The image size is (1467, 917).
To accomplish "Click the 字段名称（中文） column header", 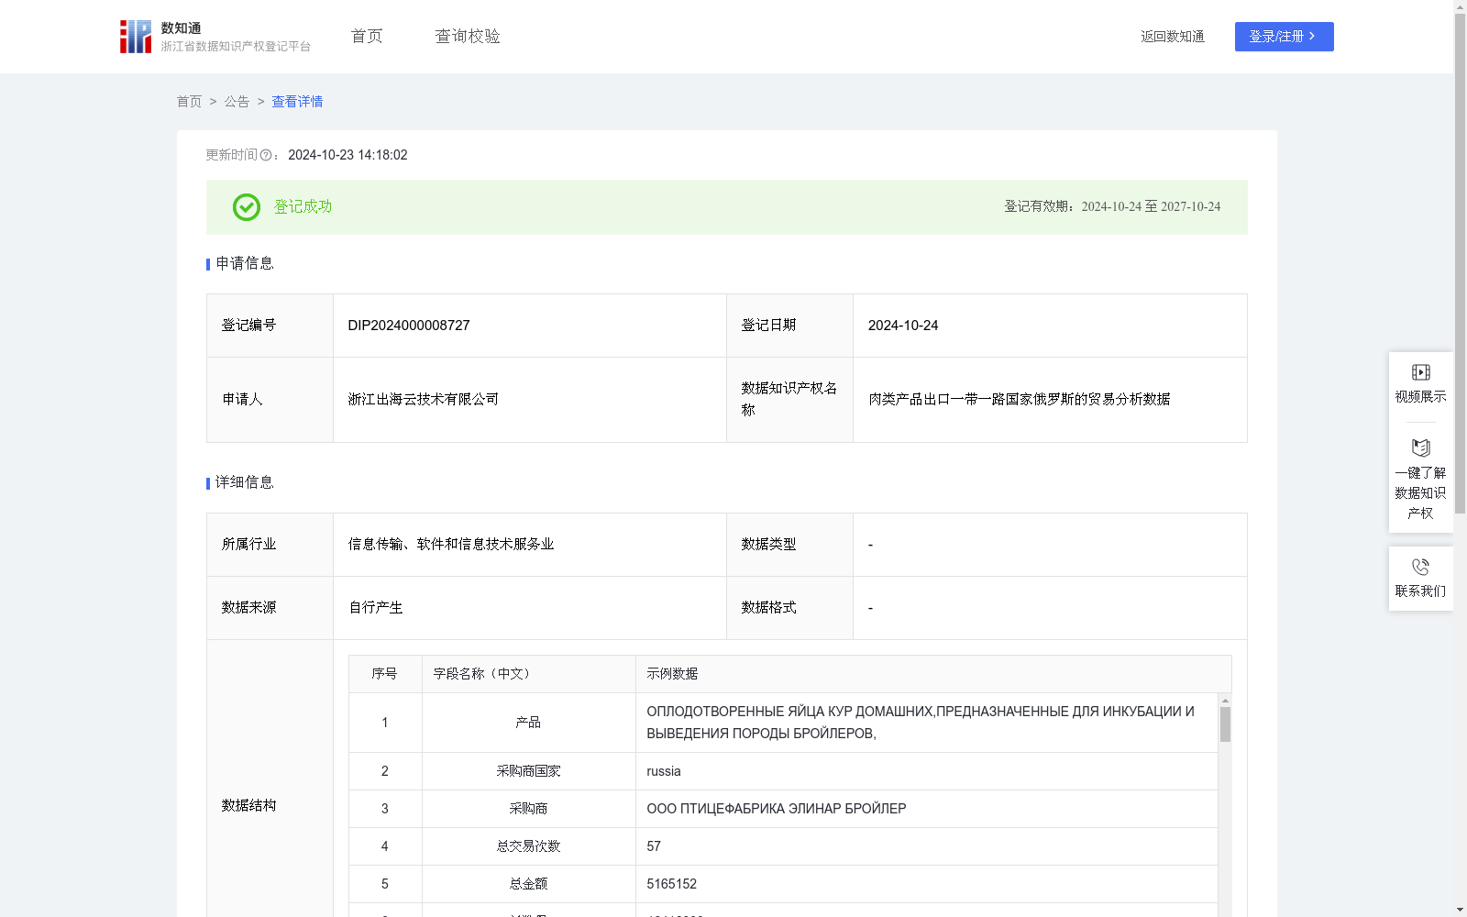I will click(x=529, y=674).
